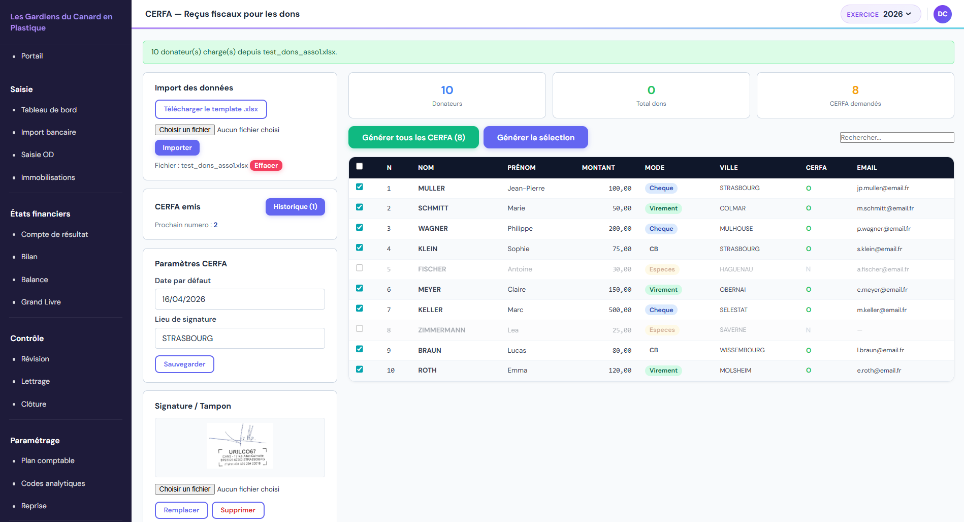Screen dimensions: 964x522
Task: Uncheck the checkbox for MULLER Jean-Pierre
Action: (x=360, y=187)
